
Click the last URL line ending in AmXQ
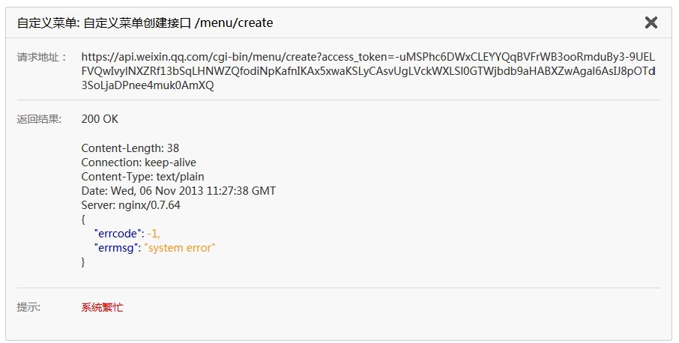click(x=148, y=85)
